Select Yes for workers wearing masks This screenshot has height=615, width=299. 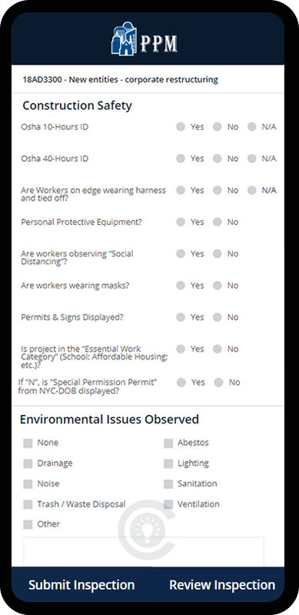(181, 286)
